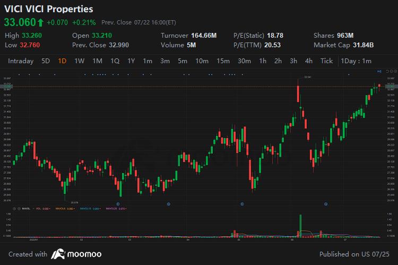This screenshot has width=398, height=265.
Task: Click the P/E(Static) value 18.78
Action: coord(275,36)
